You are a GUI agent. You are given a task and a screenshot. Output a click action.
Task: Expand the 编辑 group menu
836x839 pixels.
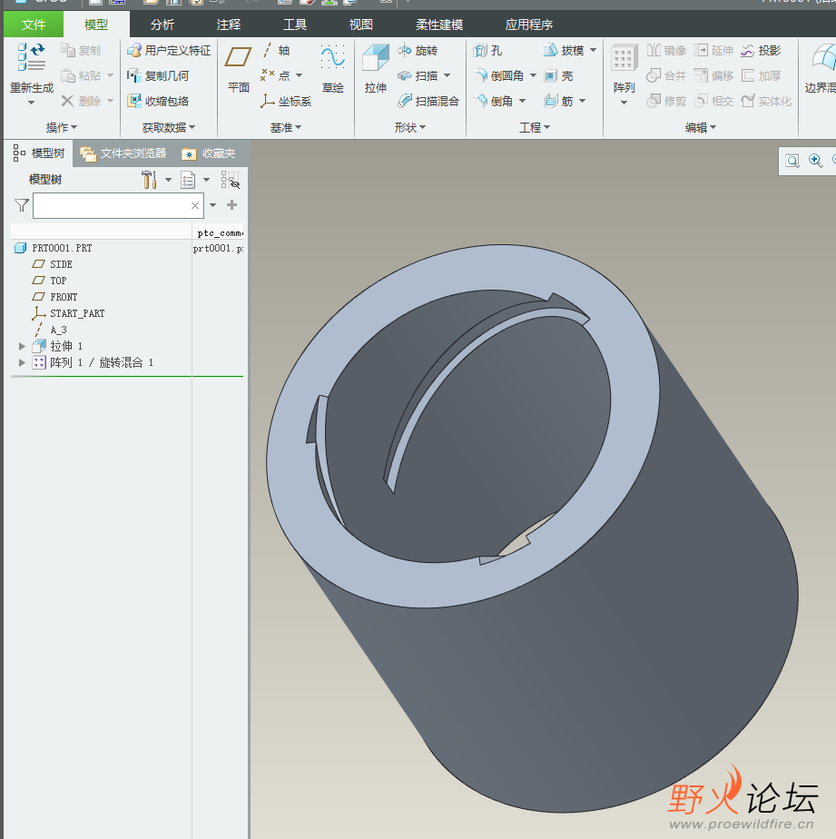[x=701, y=127]
